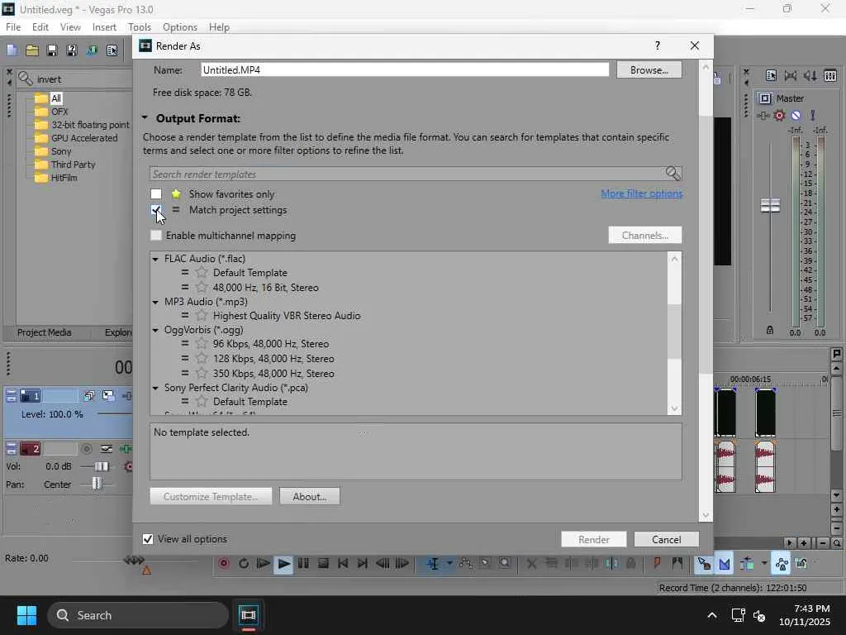The width and height of the screenshot is (846, 635).
Task: Collapse Sony Perfect Clarity Audio (*.pca) group
Action: [155, 388]
